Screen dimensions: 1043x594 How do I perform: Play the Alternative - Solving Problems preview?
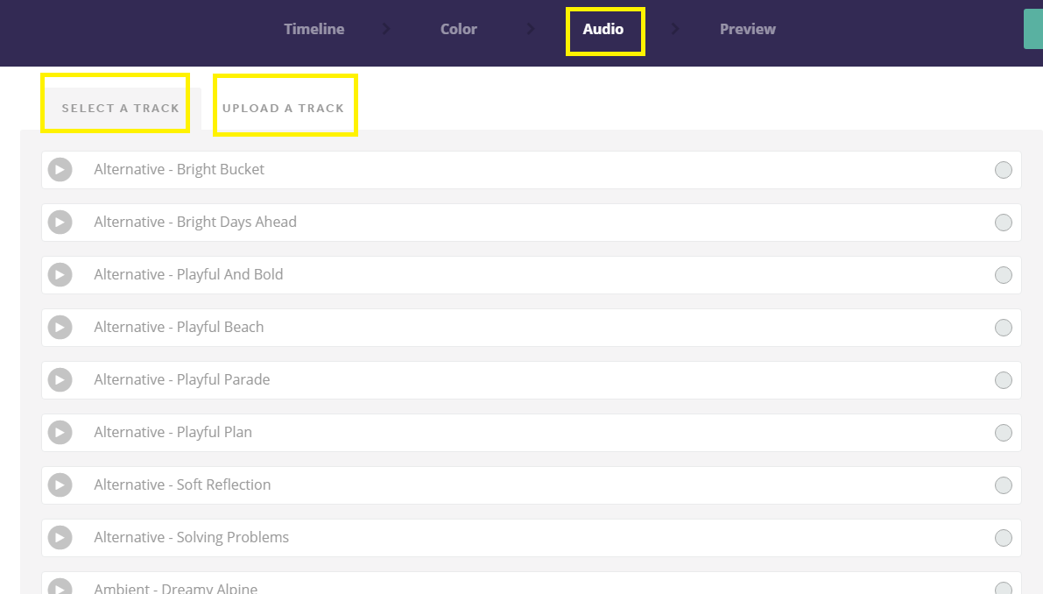click(60, 537)
